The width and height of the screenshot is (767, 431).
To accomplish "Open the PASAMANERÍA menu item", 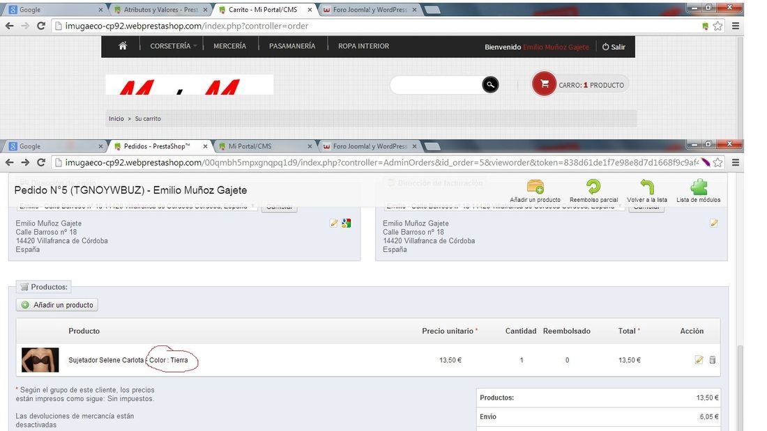I will tap(292, 46).
